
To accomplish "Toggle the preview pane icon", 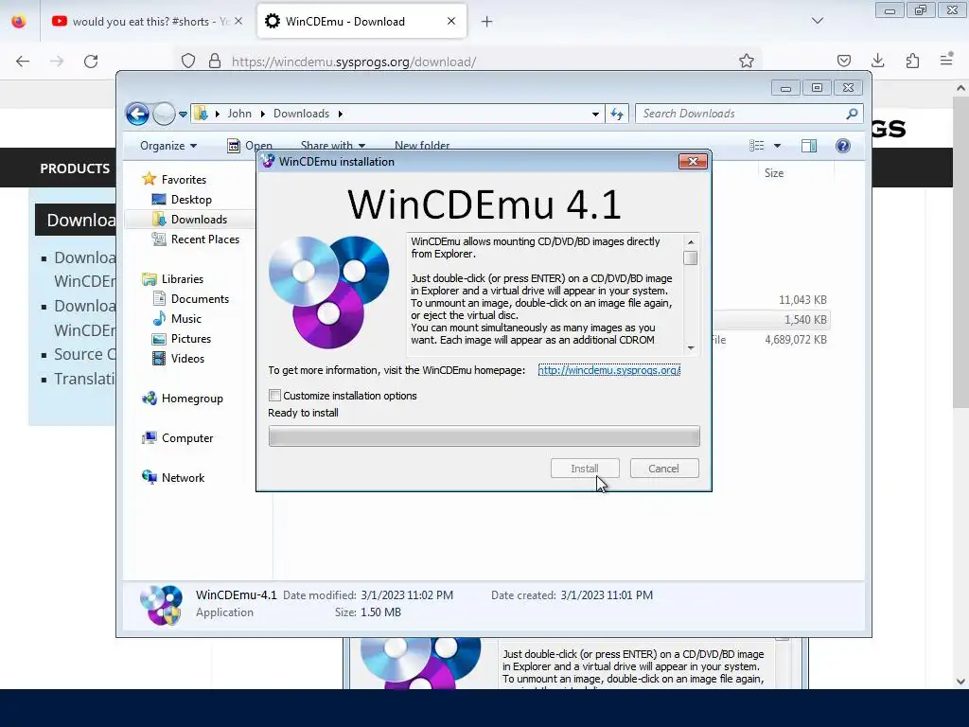I will click(809, 146).
